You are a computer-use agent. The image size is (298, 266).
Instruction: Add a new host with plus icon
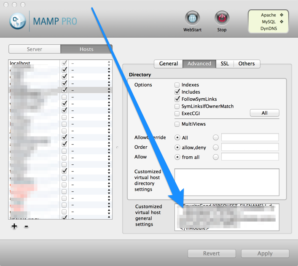point(14,226)
